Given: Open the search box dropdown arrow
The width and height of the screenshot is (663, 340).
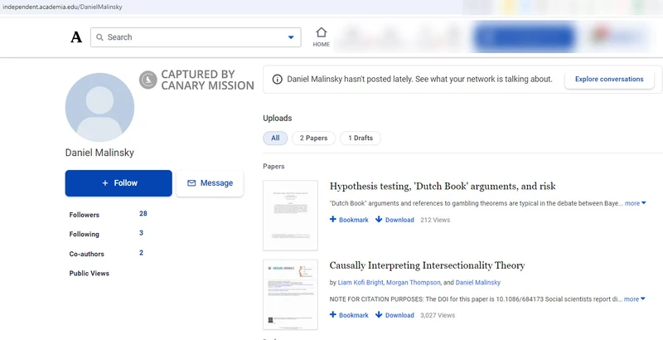Looking at the screenshot, I should pos(291,37).
